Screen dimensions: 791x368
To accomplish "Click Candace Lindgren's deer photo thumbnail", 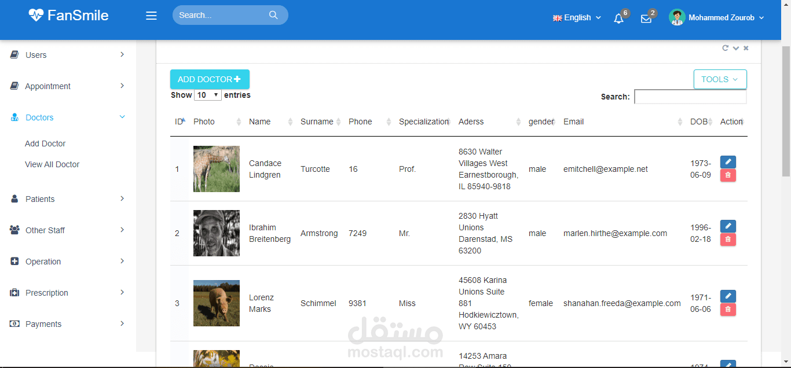I will [x=217, y=169].
